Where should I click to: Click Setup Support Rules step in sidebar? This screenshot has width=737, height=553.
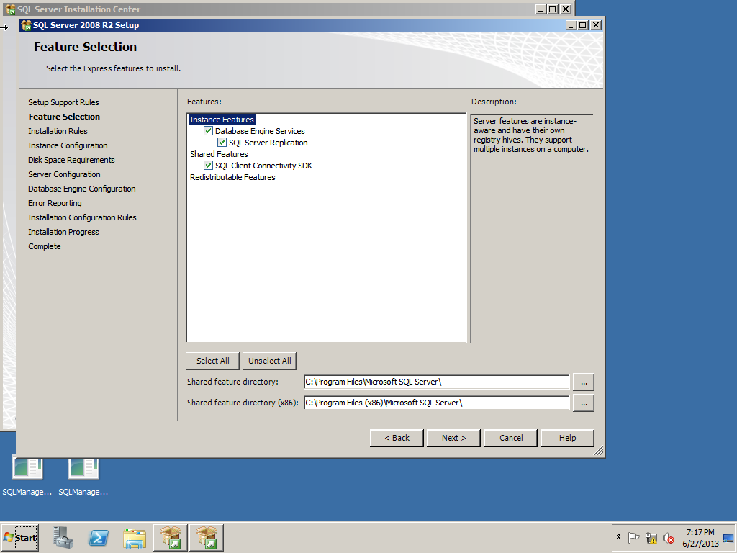click(63, 102)
